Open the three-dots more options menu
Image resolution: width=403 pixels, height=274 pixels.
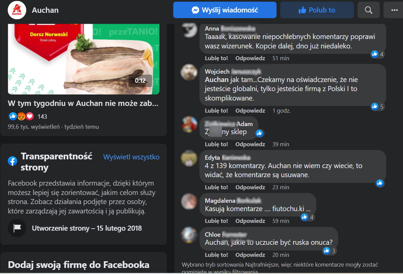[394, 10]
